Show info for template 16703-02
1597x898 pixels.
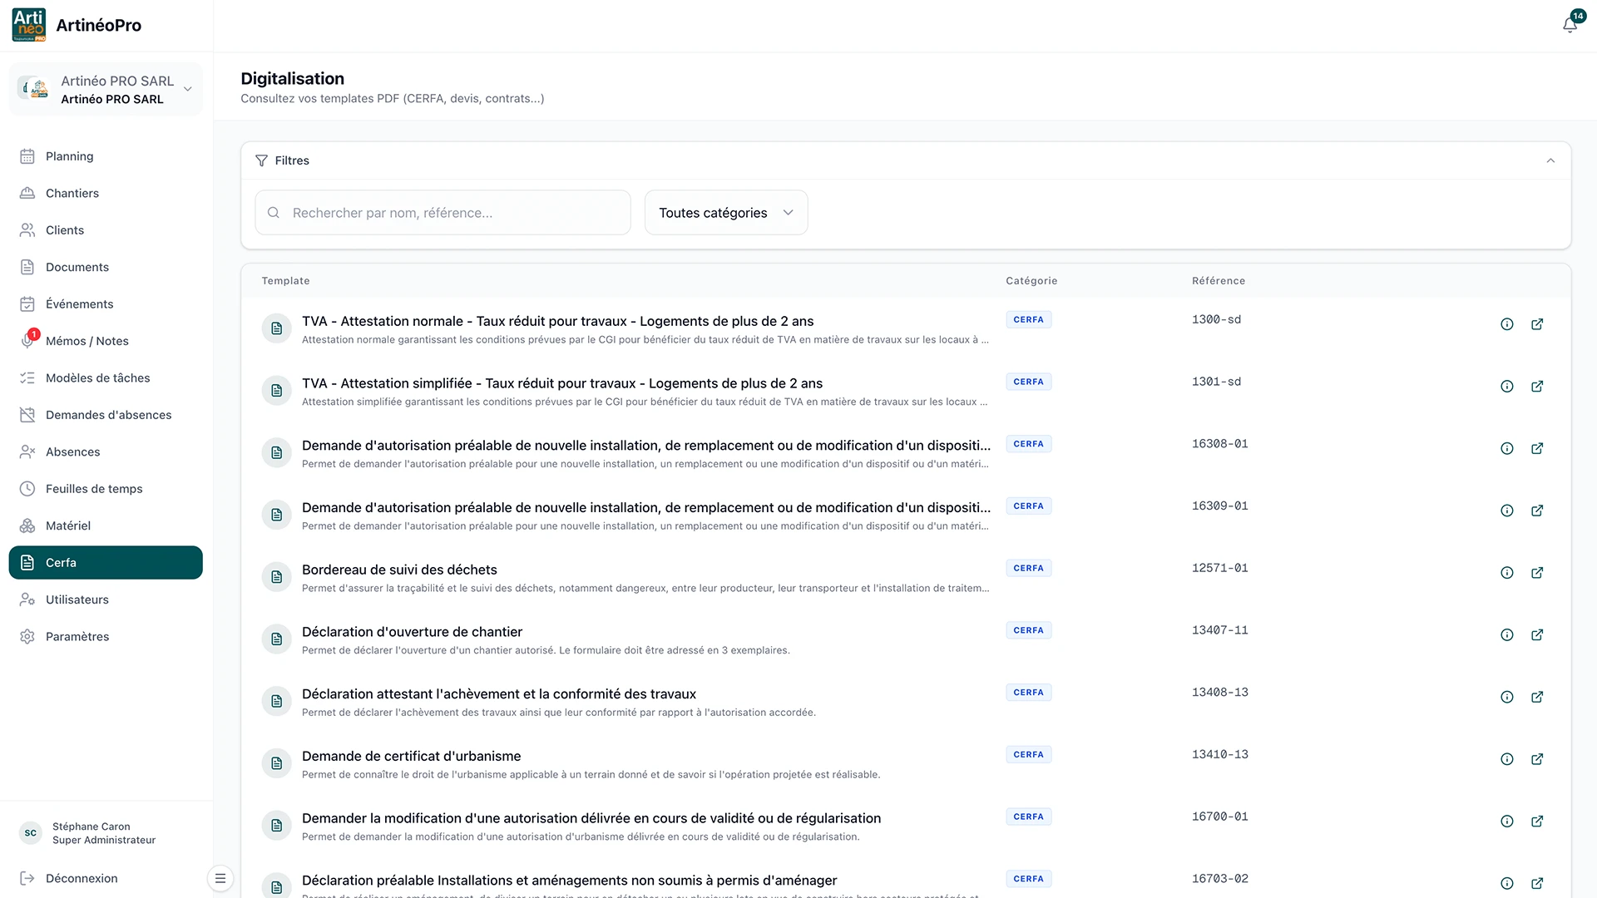tap(1506, 884)
